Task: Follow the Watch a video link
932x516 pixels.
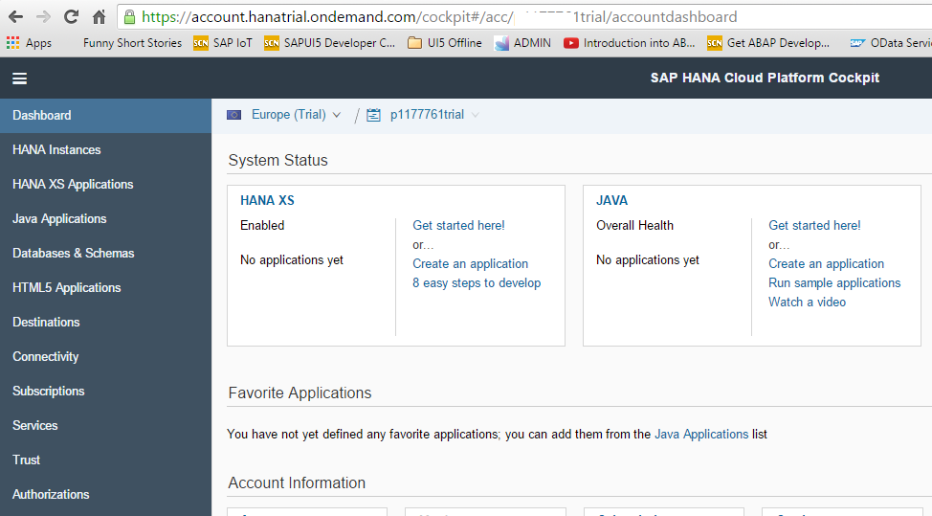Action: point(807,302)
